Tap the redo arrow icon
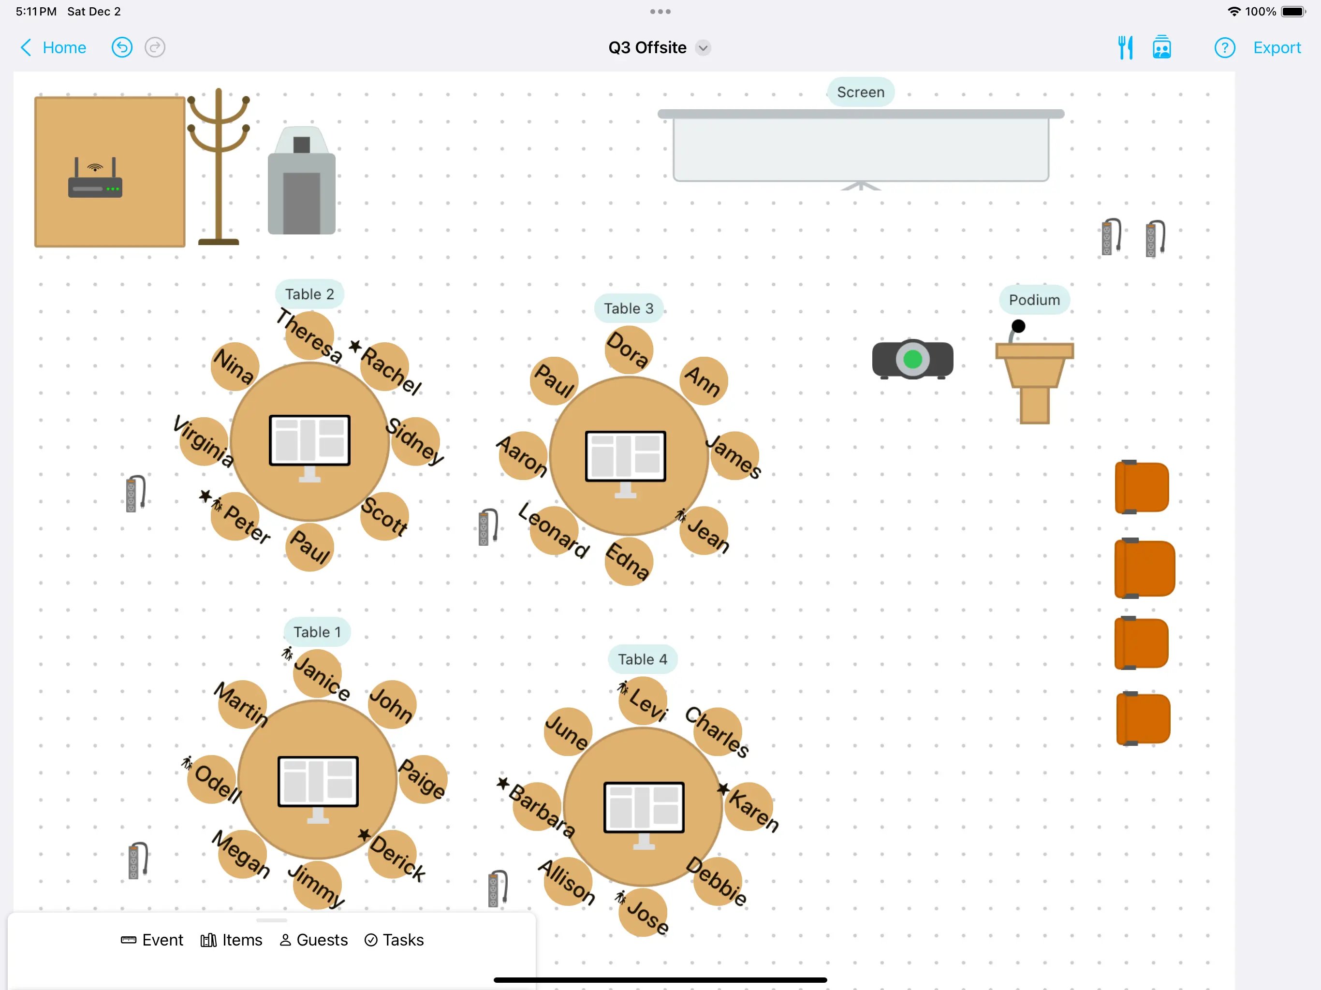This screenshot has height=990, width=1321. coord(155,47)
